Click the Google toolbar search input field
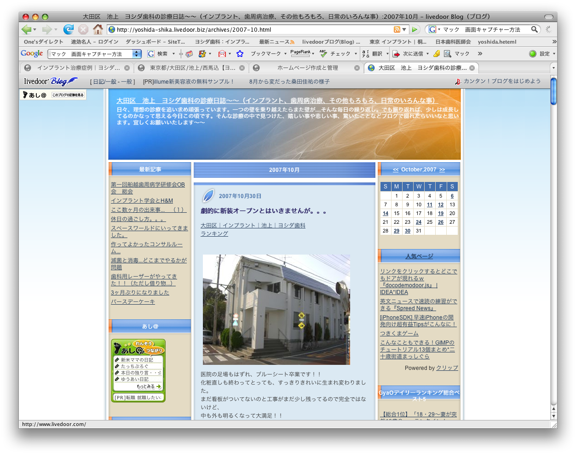Viewport: 576px width, 454px height. [x=90, y=54]
